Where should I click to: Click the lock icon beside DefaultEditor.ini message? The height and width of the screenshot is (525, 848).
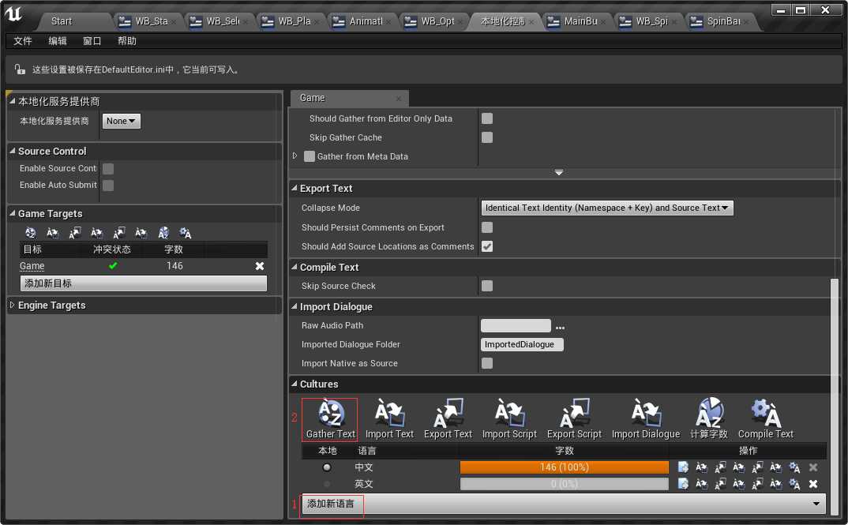coord(20,69)
